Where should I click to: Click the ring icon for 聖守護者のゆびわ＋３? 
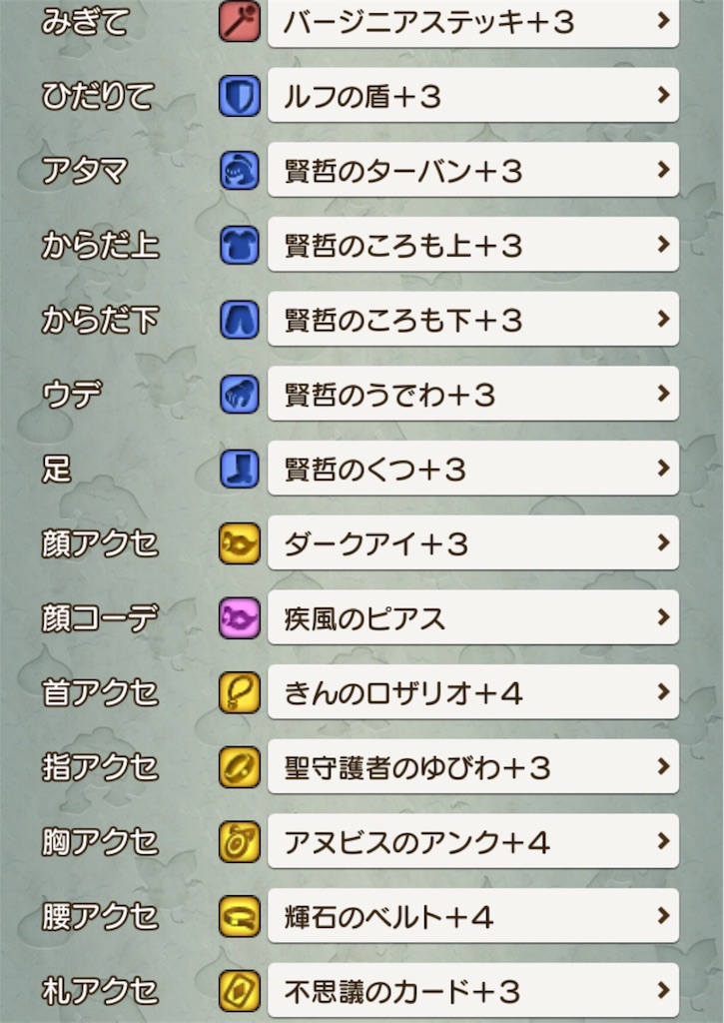[x=239, y=766]
